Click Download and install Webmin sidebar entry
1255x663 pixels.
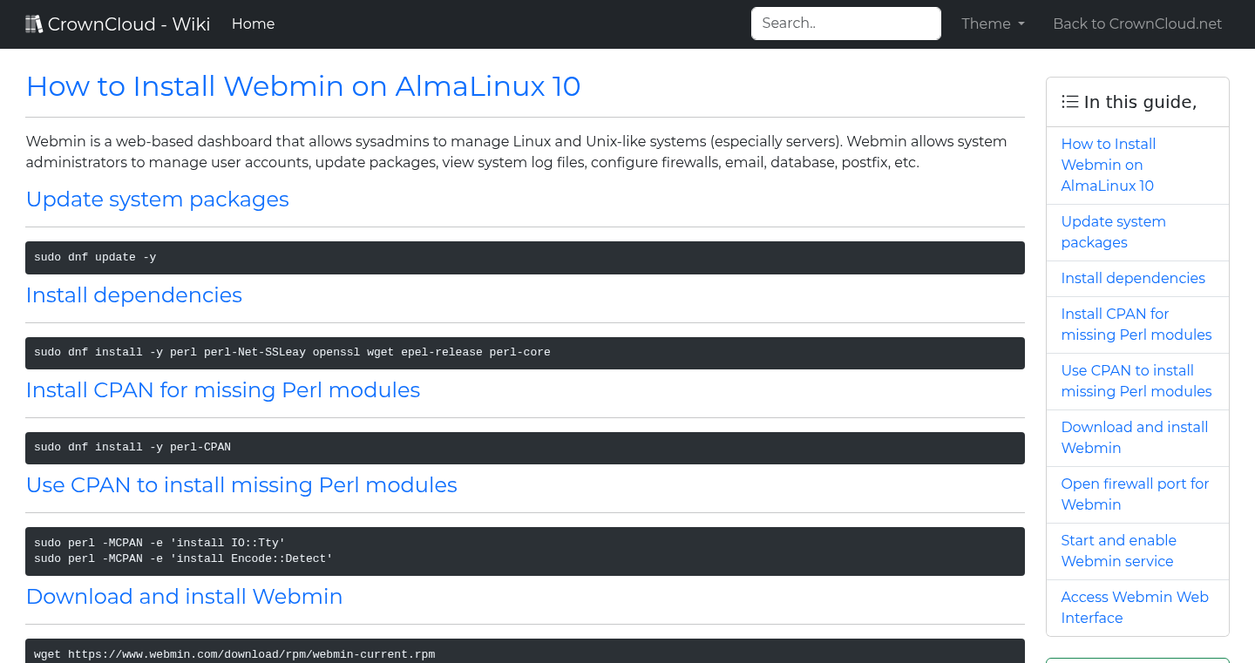pyautogui.click(x=1135, y=437)
